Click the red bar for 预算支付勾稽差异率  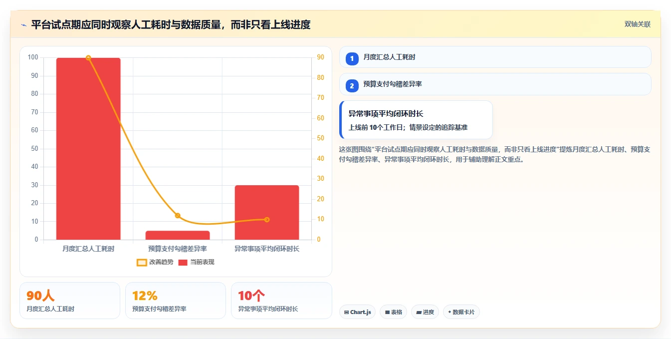click(178, 235)
